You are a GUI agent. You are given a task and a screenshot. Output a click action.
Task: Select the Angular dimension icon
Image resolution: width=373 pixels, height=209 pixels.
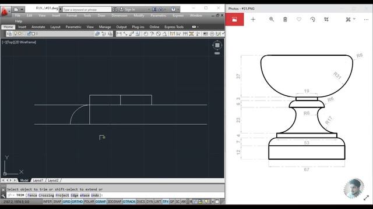[164, 34]
